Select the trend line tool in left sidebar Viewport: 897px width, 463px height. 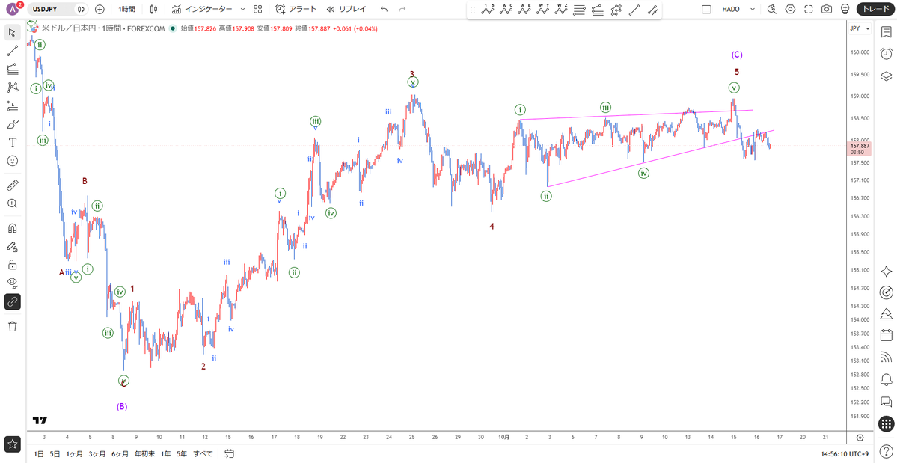point(13,50)
